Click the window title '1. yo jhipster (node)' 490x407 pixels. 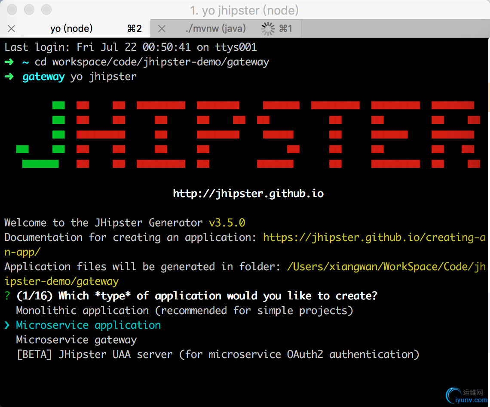(x=244, y=10)
